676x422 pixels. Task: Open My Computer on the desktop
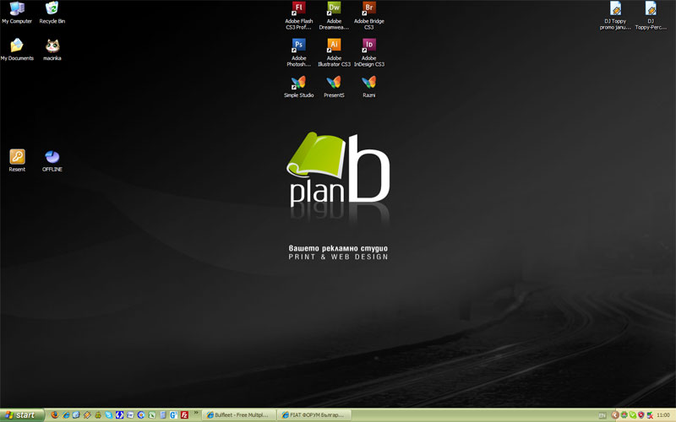[x=16, y=9]
